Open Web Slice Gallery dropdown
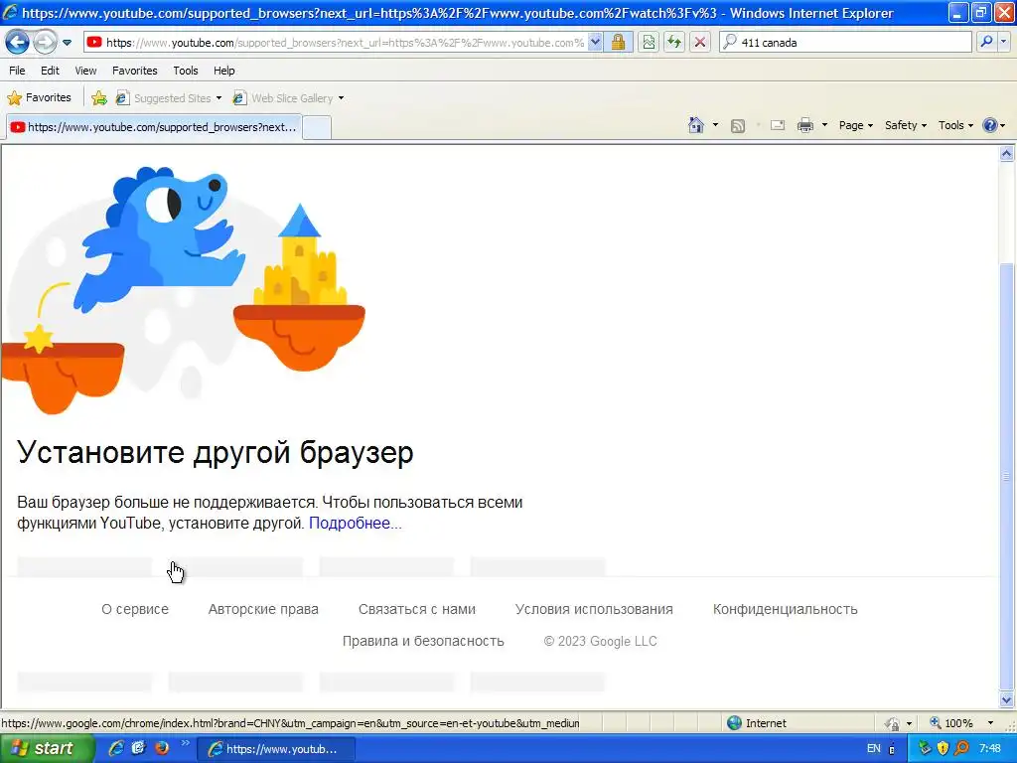The height and width of the screenshot is (763, 1017). (x=289, y=98)
